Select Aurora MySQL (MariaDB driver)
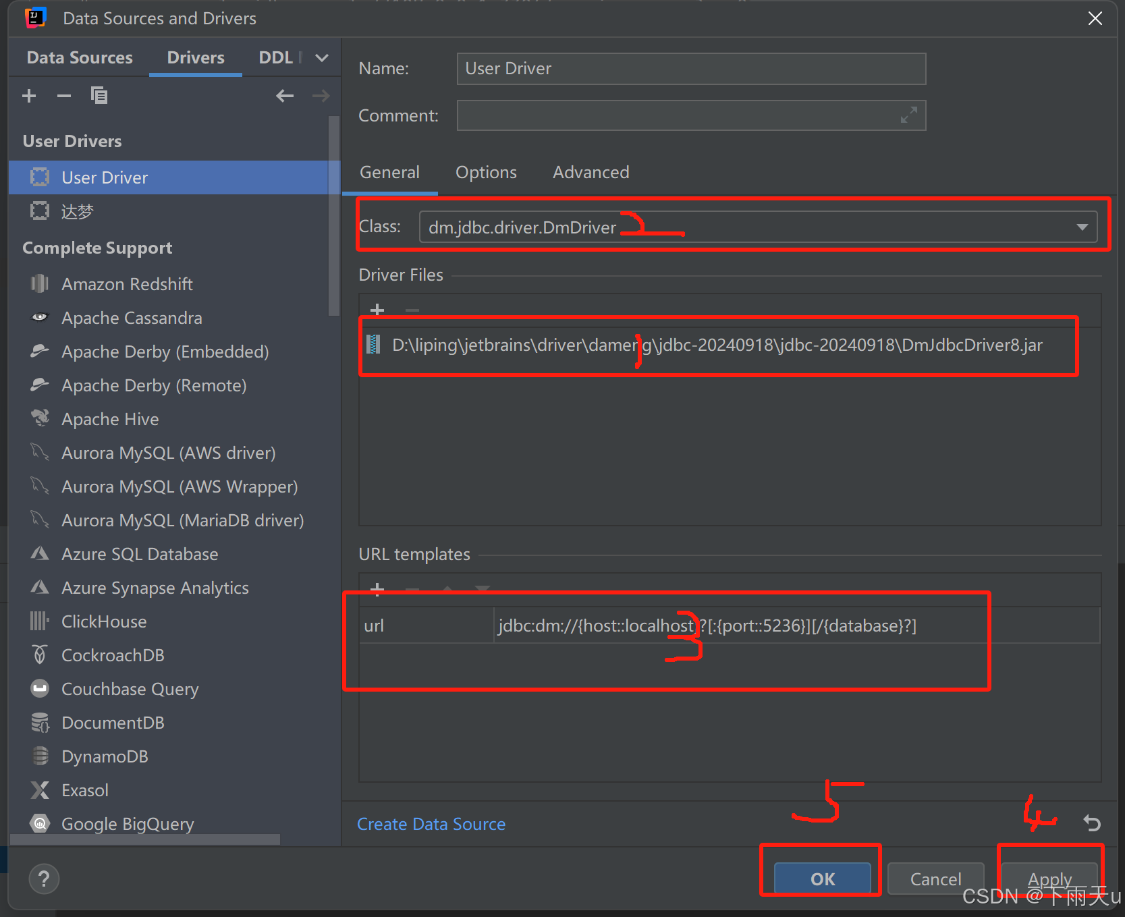Viewport: 1125px width, 917px height. tap(169, 520)
